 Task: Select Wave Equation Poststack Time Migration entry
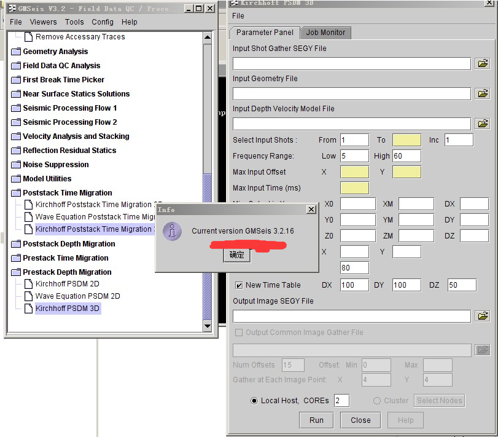pyautogui.click(x=95, y=217)
